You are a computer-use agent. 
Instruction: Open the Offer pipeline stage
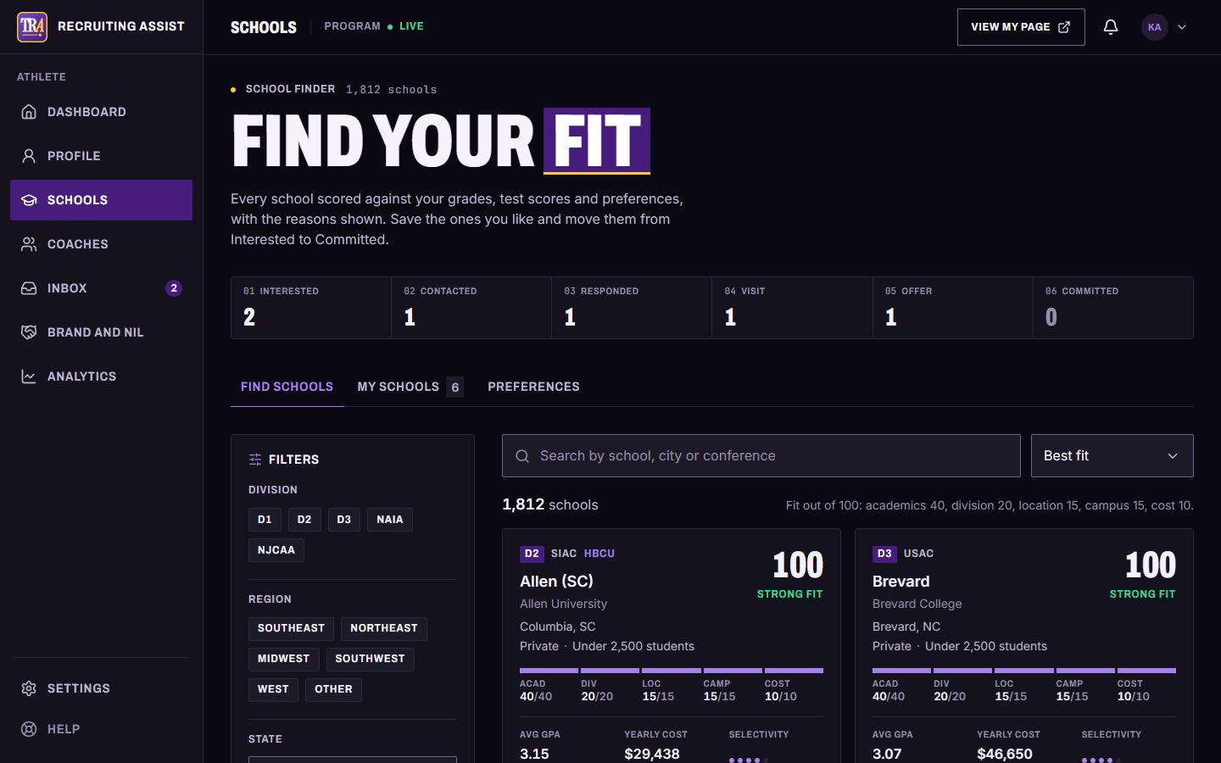[x=953, y=308]
